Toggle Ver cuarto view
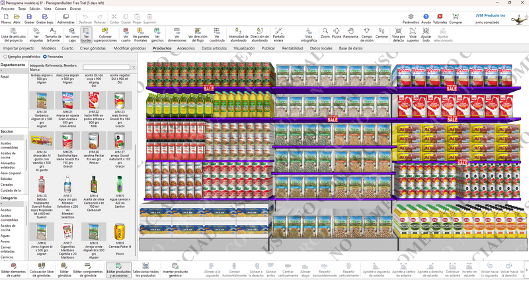 coord(126,35)
